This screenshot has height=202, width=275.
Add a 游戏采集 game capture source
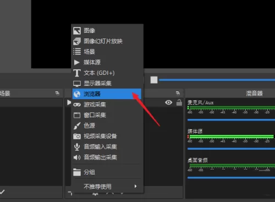coord(107,105)
